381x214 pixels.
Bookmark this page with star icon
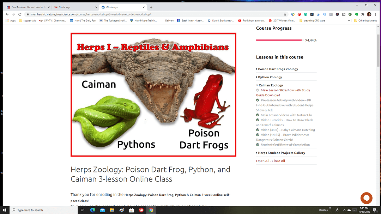[285, 14]
